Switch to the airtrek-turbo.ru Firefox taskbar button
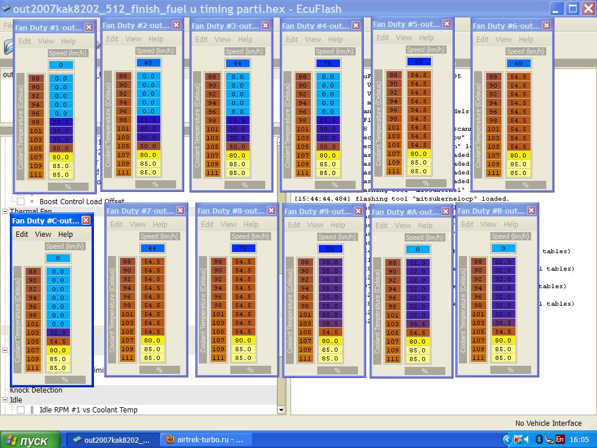The height and width of the screenshot is (448, 597). 205,440
